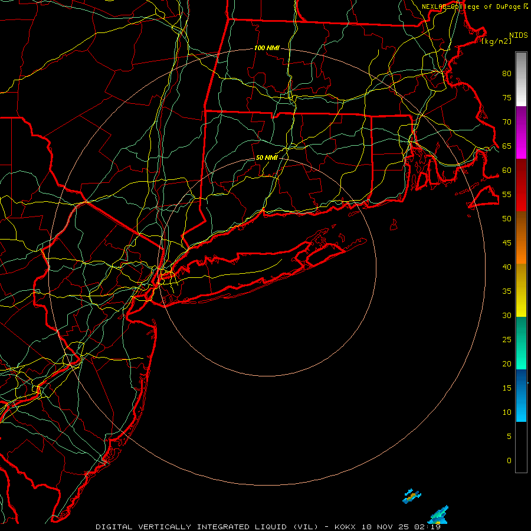Click the scale value 25
The image size is (531, 531).
tap(507, 340)
